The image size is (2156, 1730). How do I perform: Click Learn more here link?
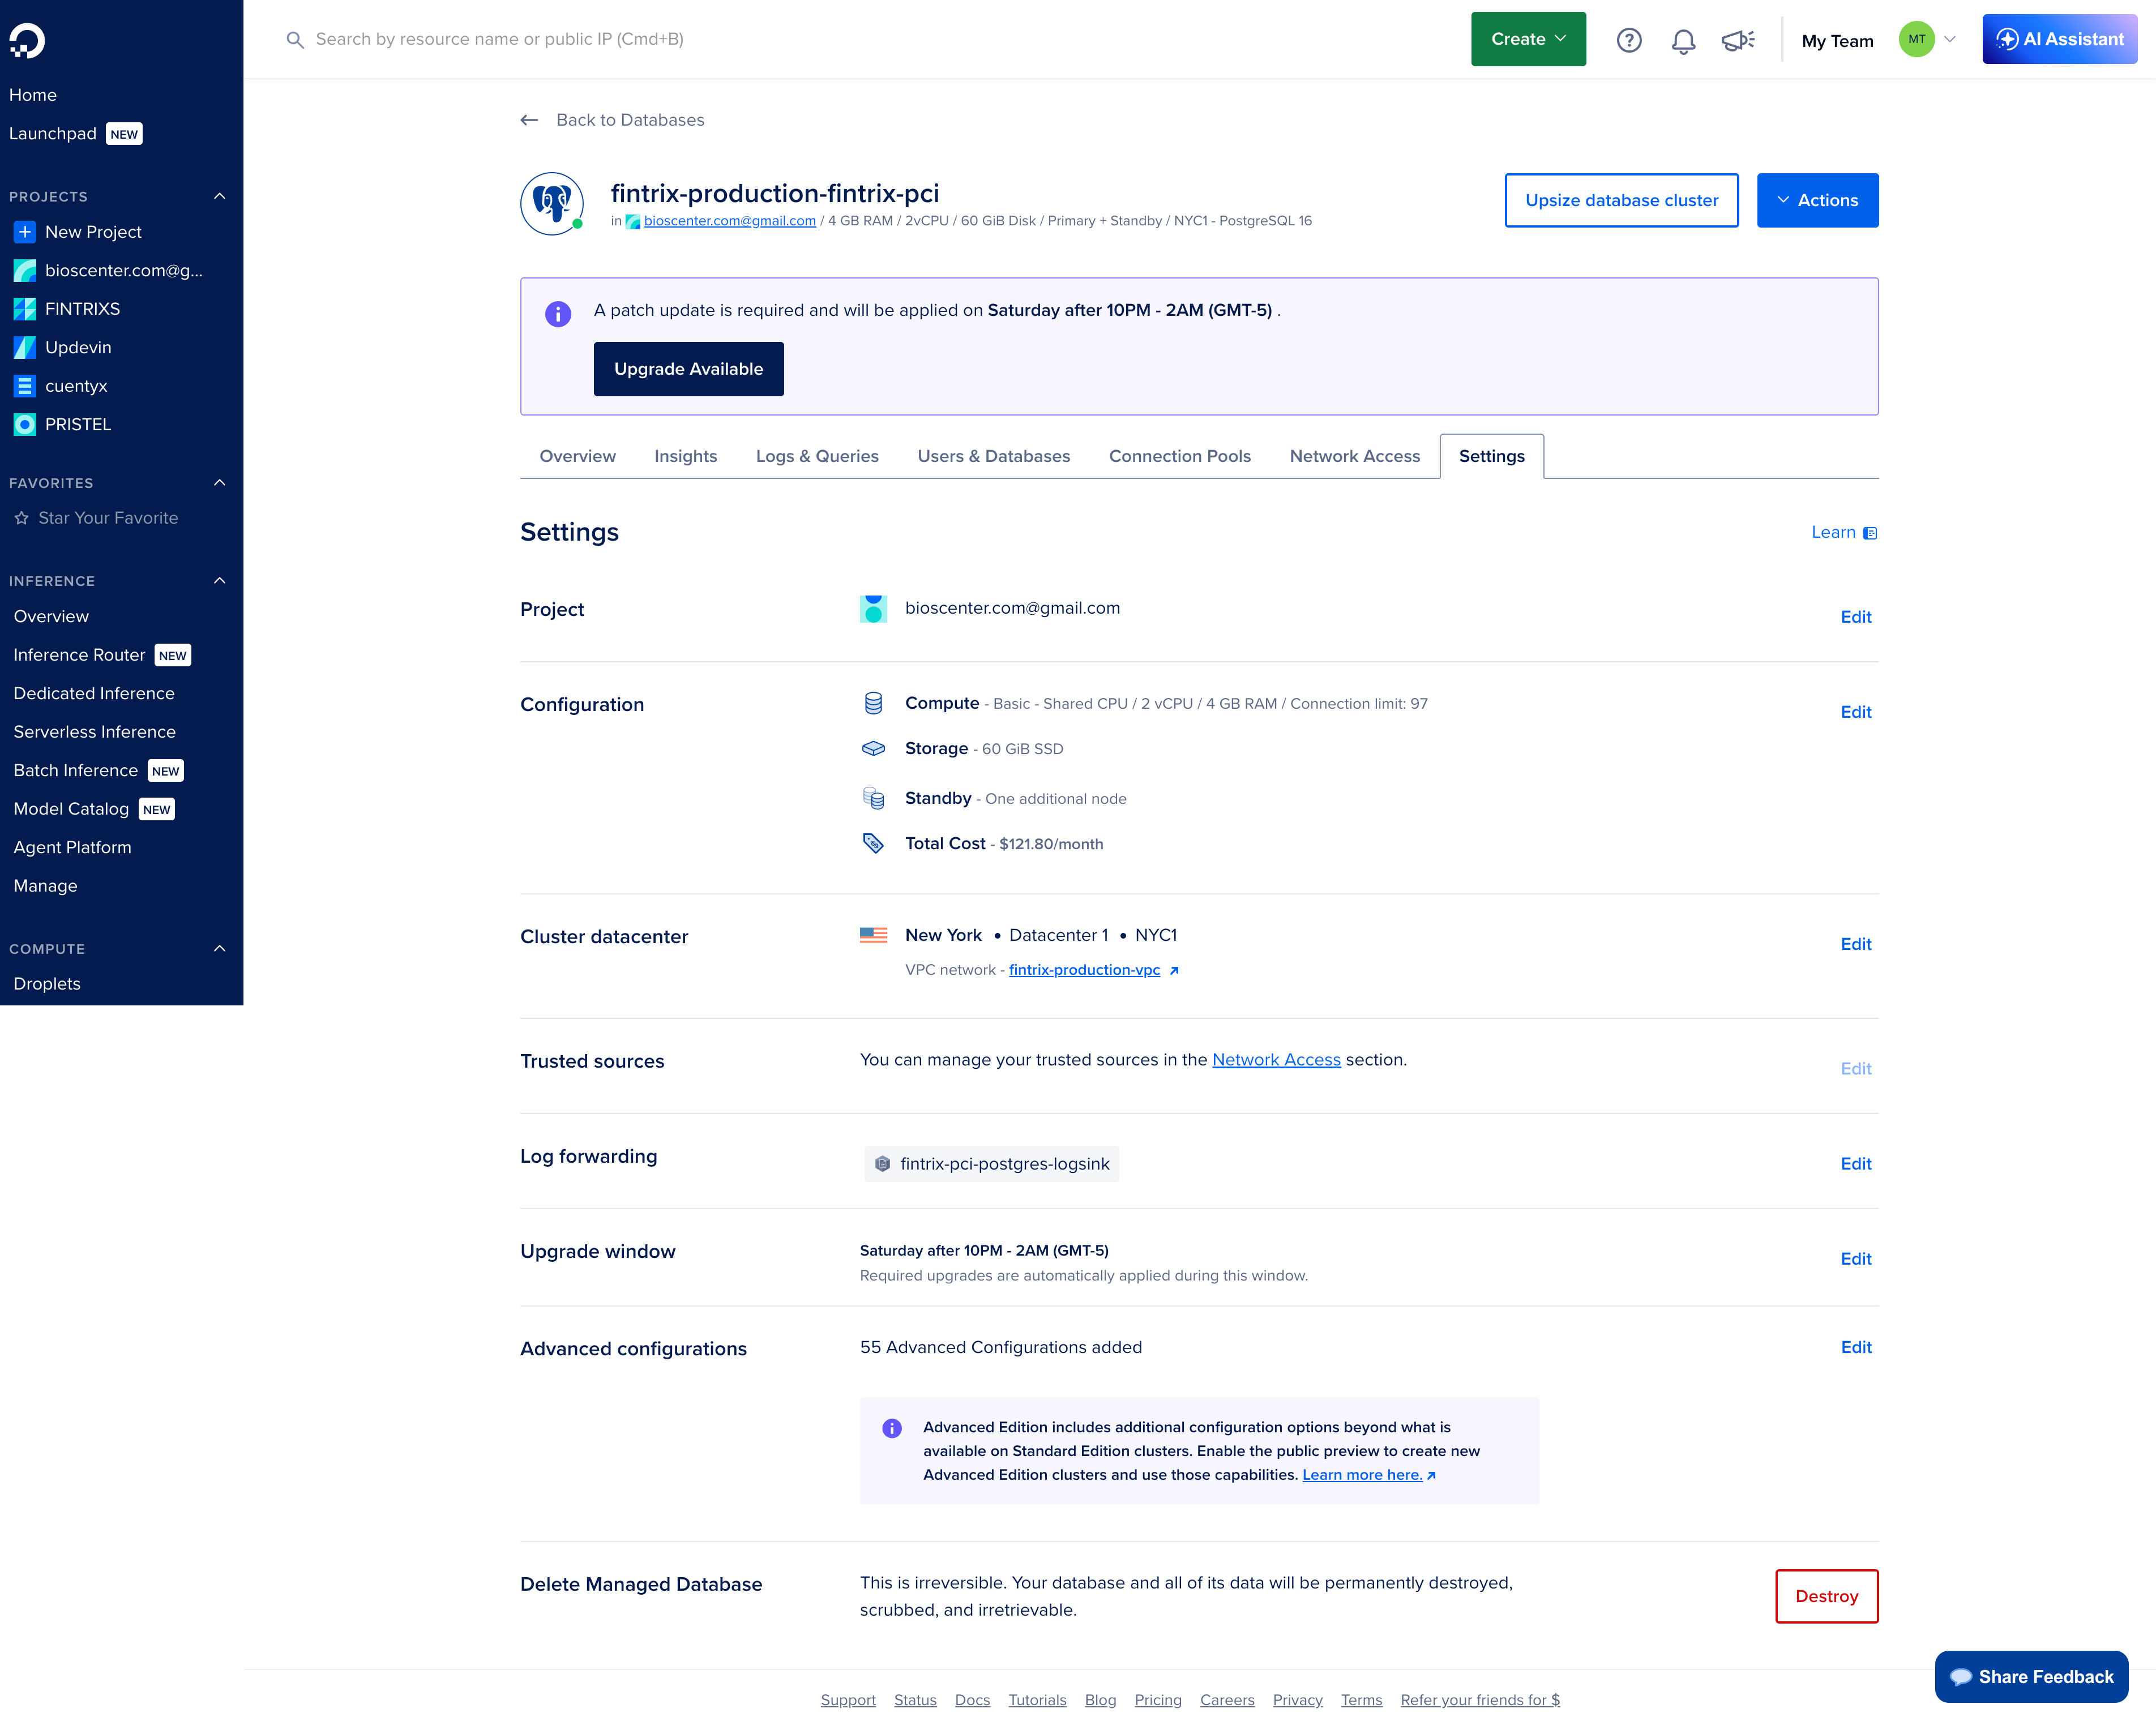[1362, 1475]
